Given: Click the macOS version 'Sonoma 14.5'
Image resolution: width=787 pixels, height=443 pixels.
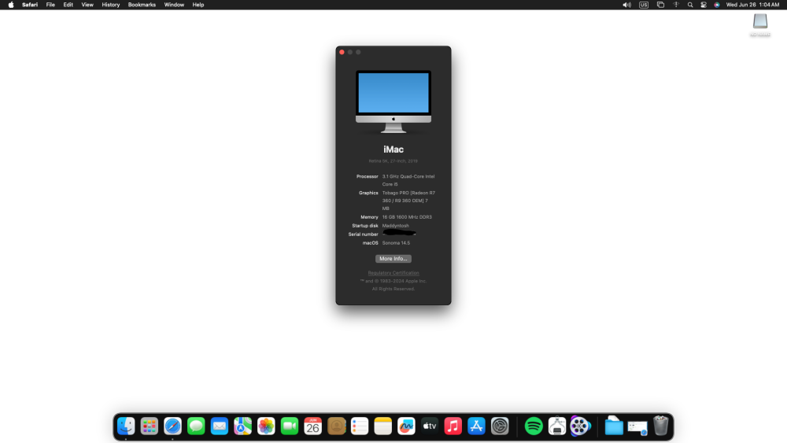Looking at the screenshot, I should [396, 243].
